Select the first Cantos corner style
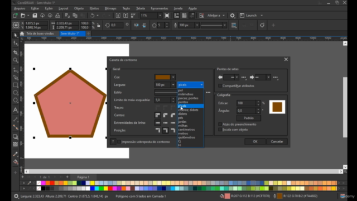357x201 pixels. [x=157, y=115]
